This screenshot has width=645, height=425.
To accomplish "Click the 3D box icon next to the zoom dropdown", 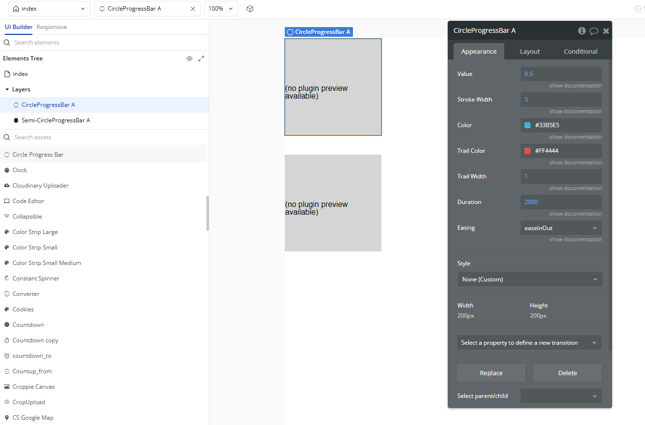I will (x=250, y=8).
